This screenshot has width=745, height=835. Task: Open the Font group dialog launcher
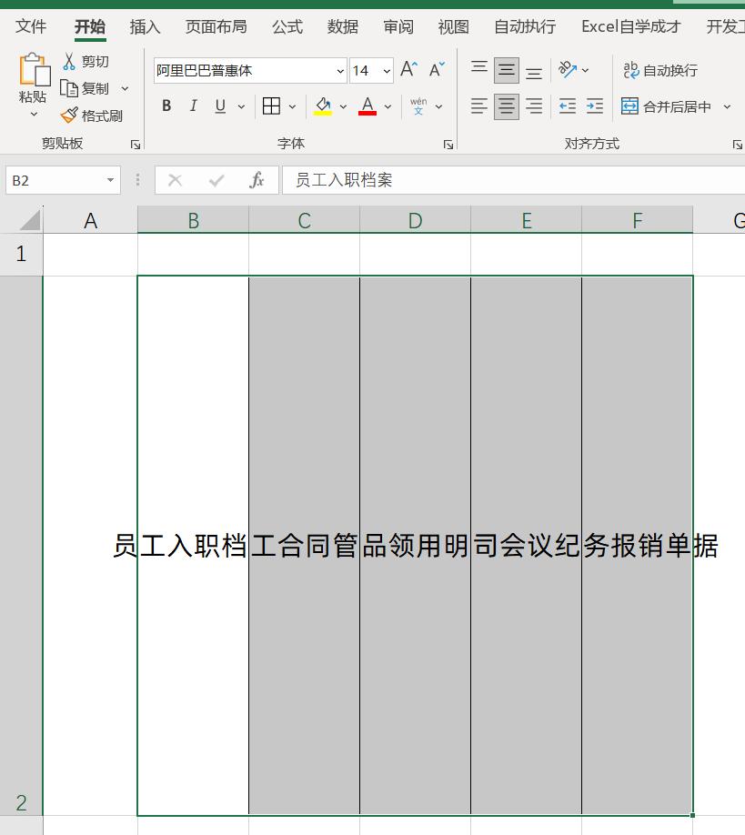tap(448, 145)
